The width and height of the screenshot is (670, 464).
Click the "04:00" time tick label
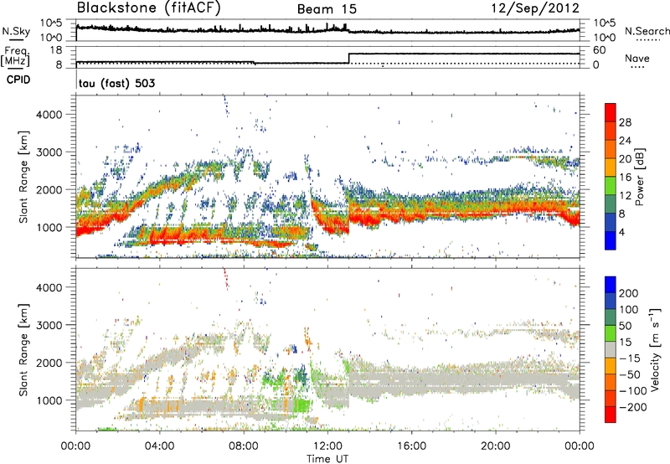point(159,446)
